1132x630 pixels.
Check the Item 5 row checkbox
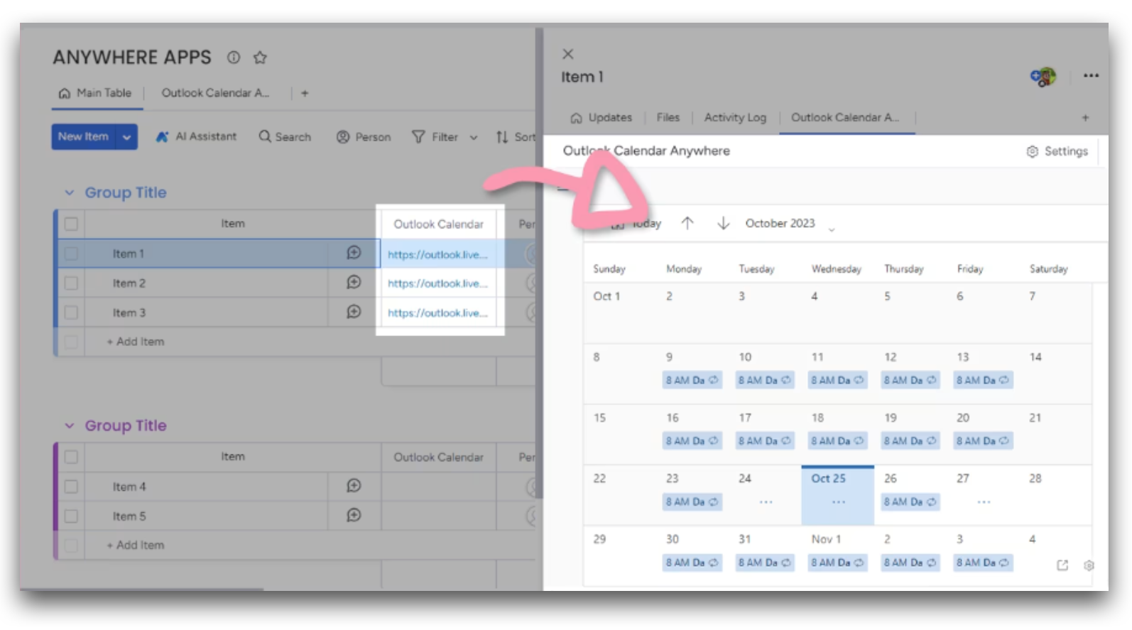point(71,516)
